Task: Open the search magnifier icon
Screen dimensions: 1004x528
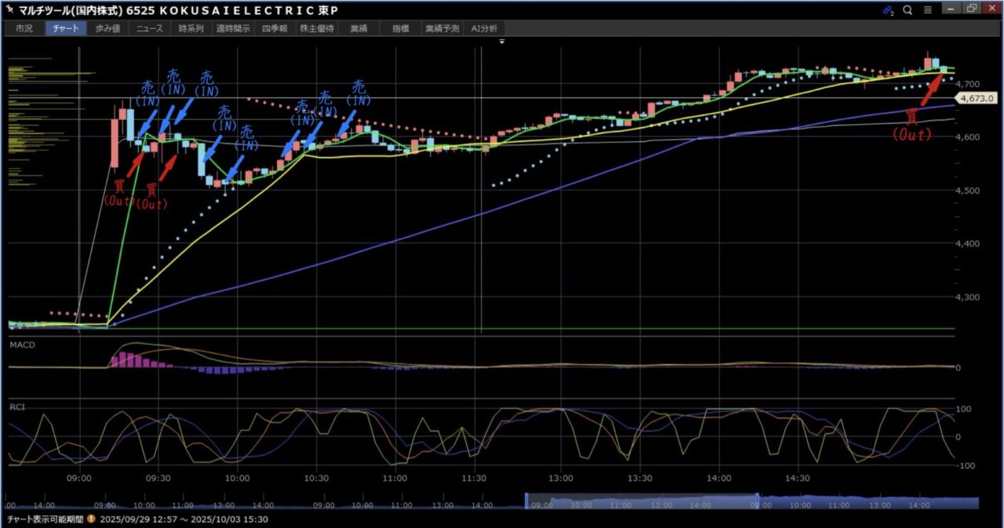Action: (x=908, y=10)
